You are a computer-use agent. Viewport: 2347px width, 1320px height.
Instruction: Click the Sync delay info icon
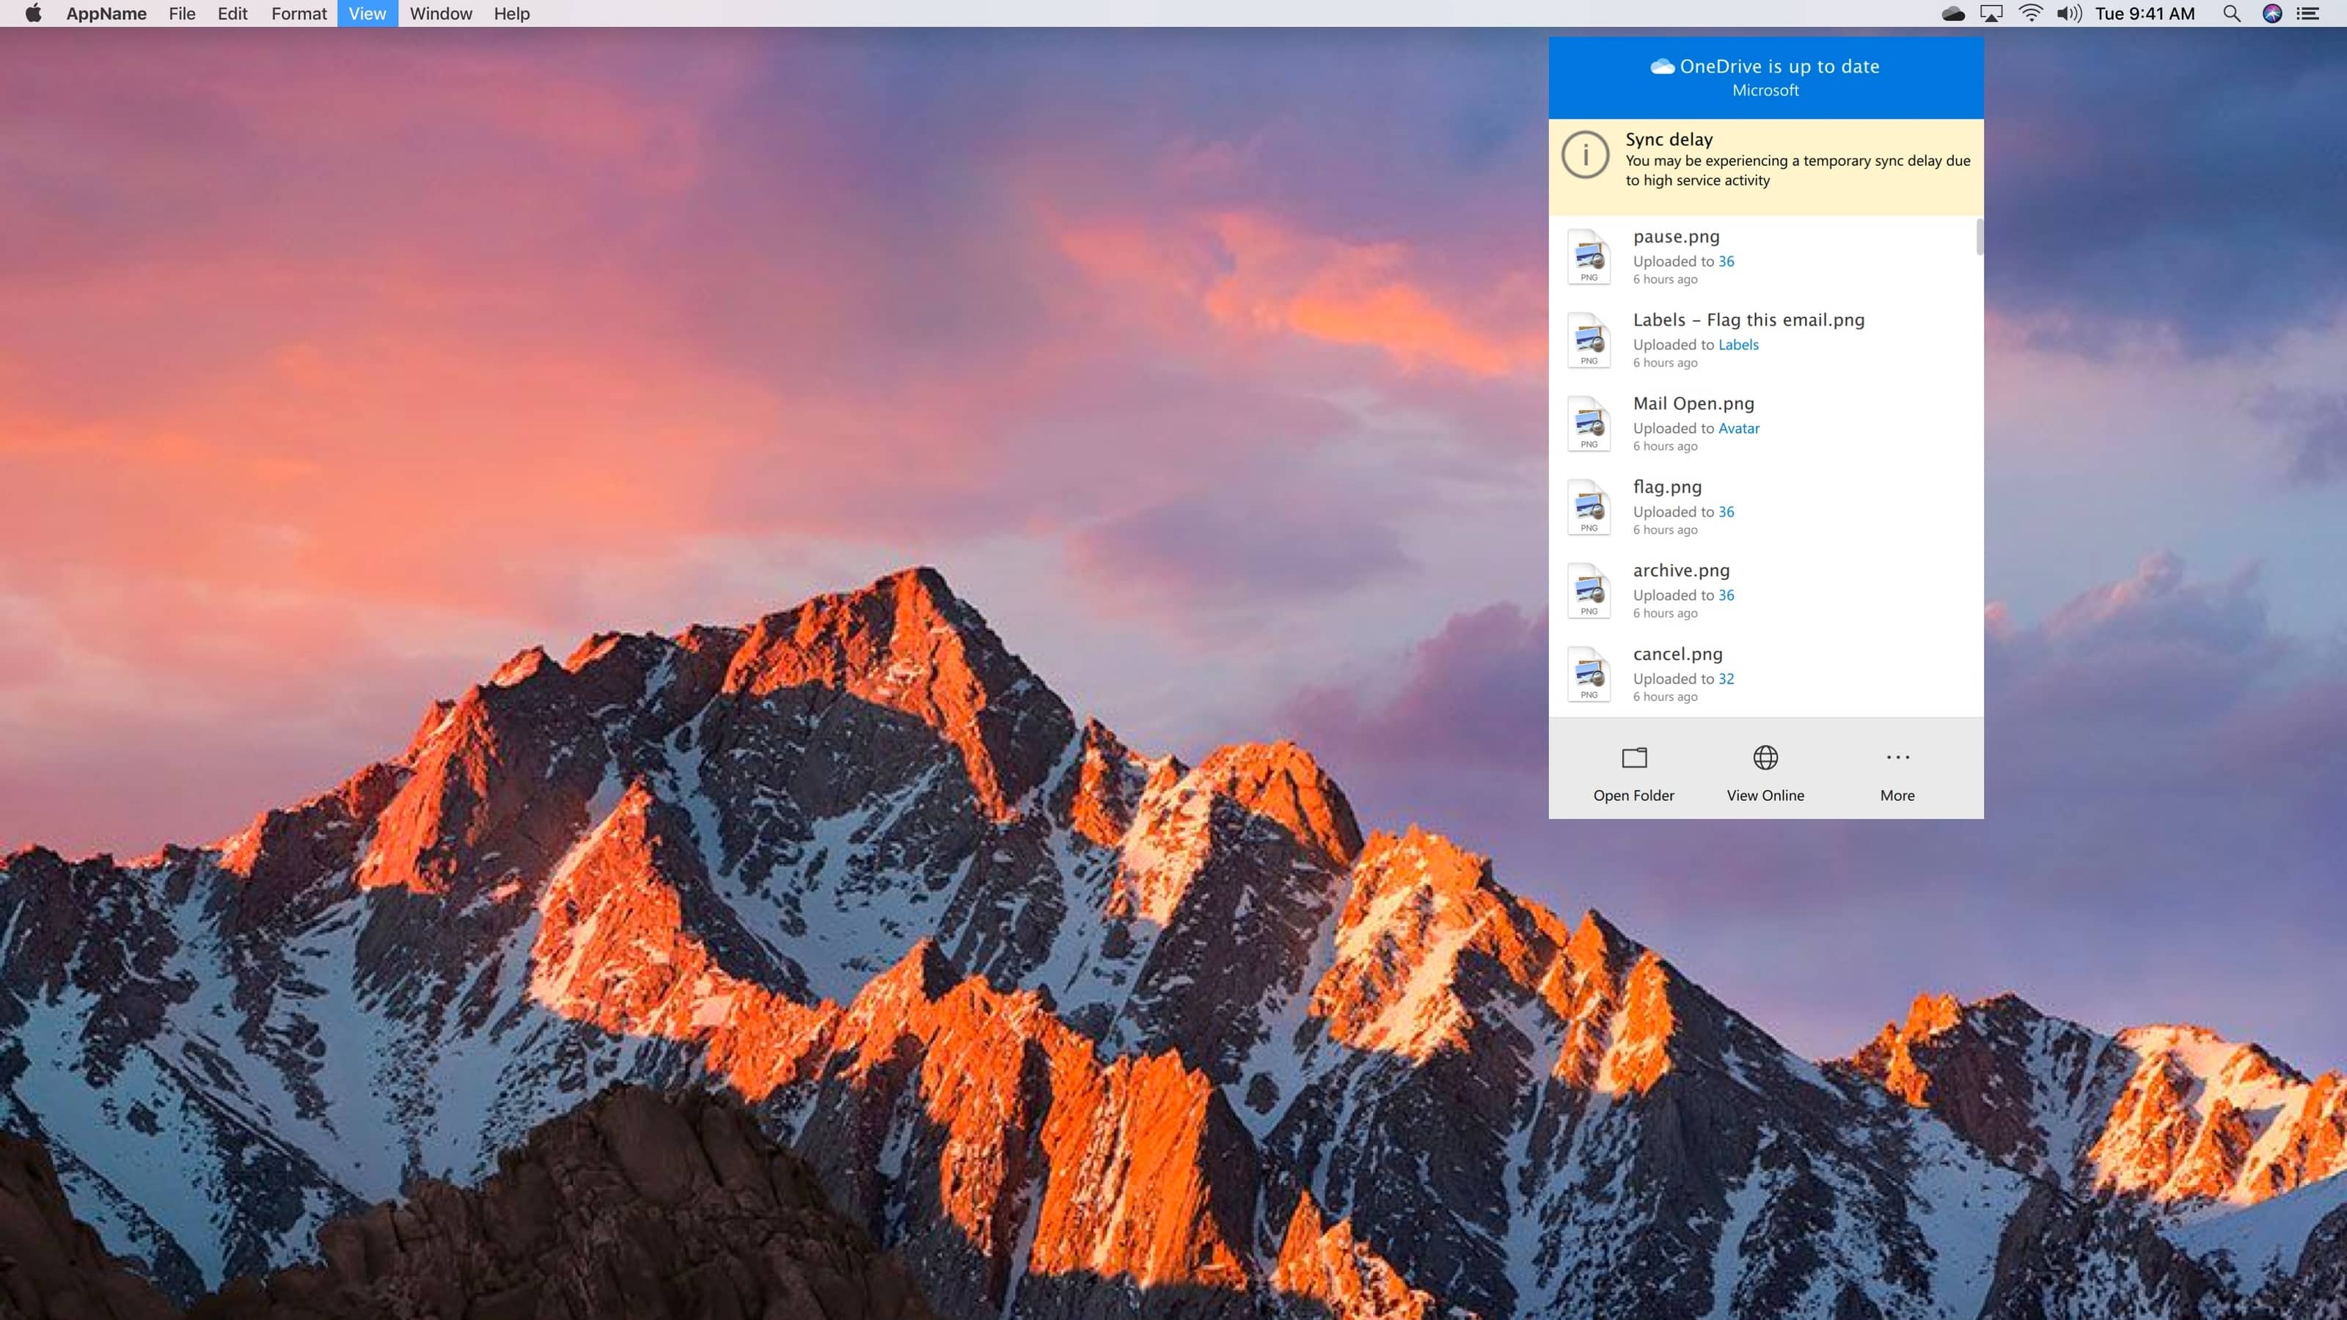click(x=1585, y=155)
